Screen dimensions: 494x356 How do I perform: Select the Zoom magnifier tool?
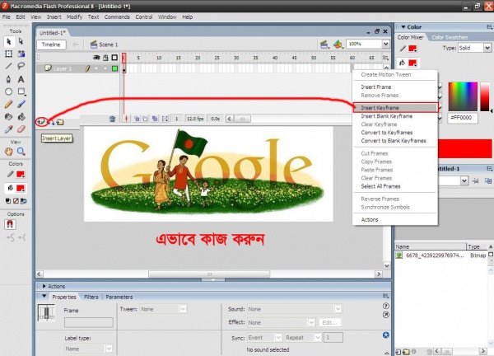click(21, 152)
